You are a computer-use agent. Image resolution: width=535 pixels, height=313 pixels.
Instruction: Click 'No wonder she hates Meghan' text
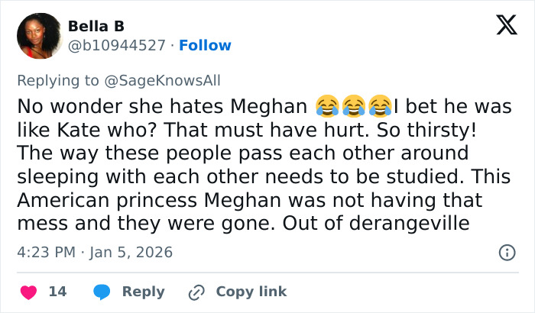click(162, 105)
